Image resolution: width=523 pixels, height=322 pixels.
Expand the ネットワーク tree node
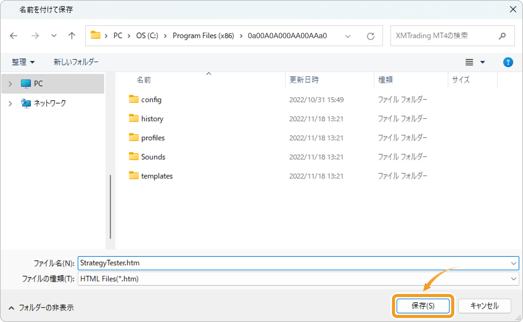click(10, 103)
